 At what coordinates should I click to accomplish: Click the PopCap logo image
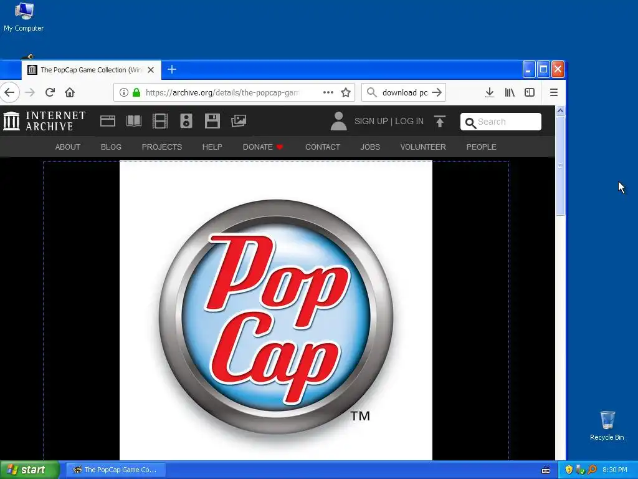pos(276,311)
